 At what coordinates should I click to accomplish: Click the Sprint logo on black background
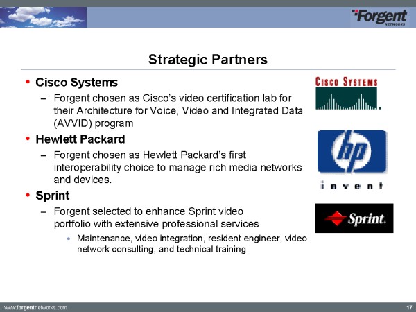pyautogui.click(x=354, y=218)
